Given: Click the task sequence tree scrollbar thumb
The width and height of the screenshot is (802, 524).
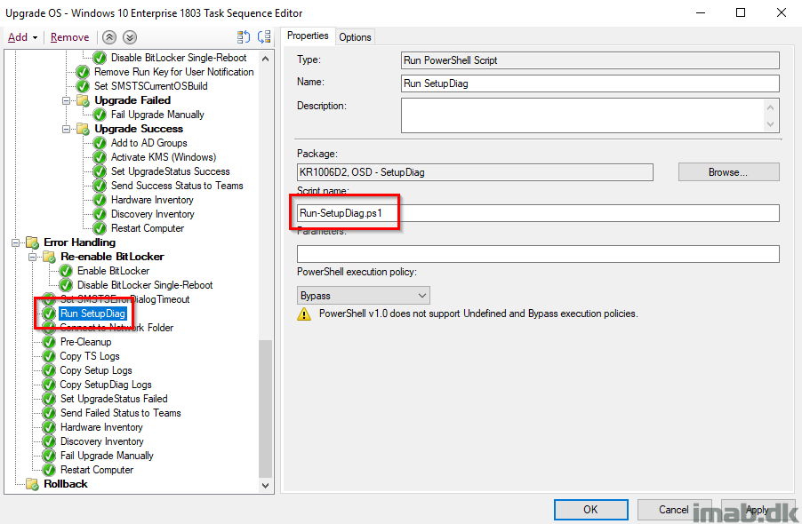Looking at the screenshot, I should 265,409.
